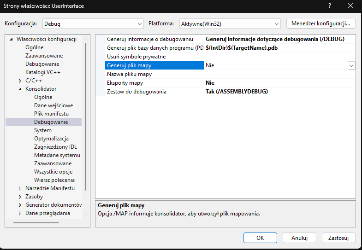Open the Konfiguracja dropdown
362x250 pixels.
pyautogui.click(x=93, y=23)
